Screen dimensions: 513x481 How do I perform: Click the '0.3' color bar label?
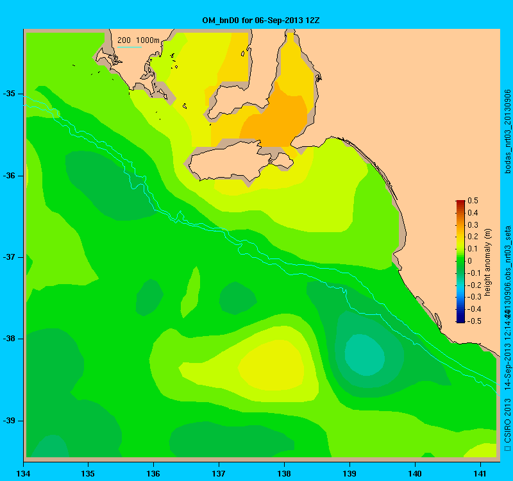coord(473,225)
